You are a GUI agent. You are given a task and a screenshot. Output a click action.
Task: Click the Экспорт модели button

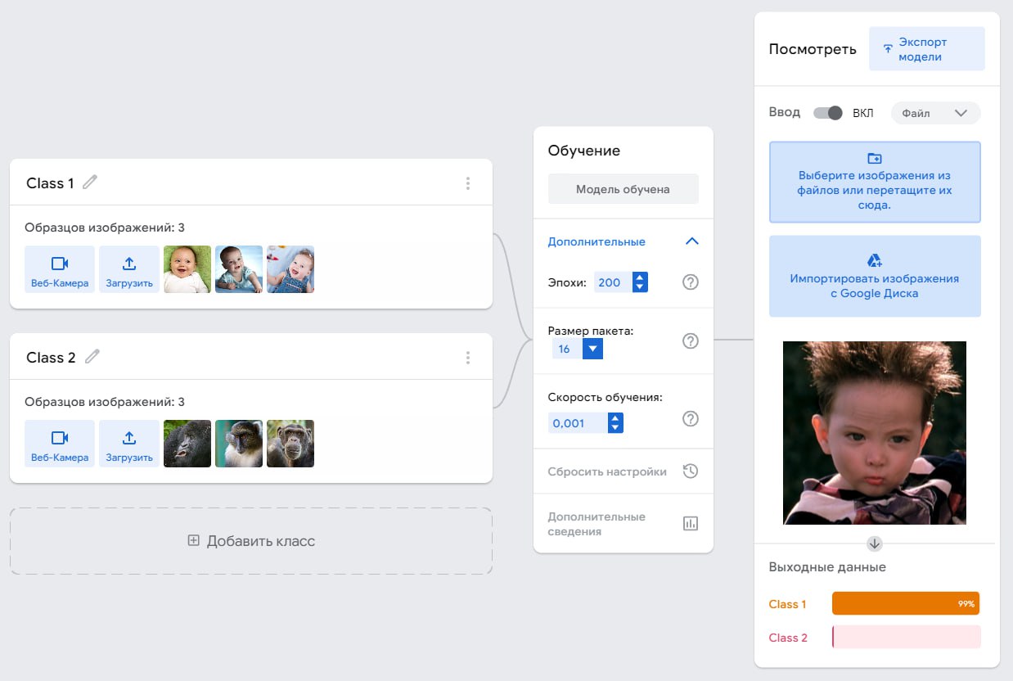click(x=926, y=49)
